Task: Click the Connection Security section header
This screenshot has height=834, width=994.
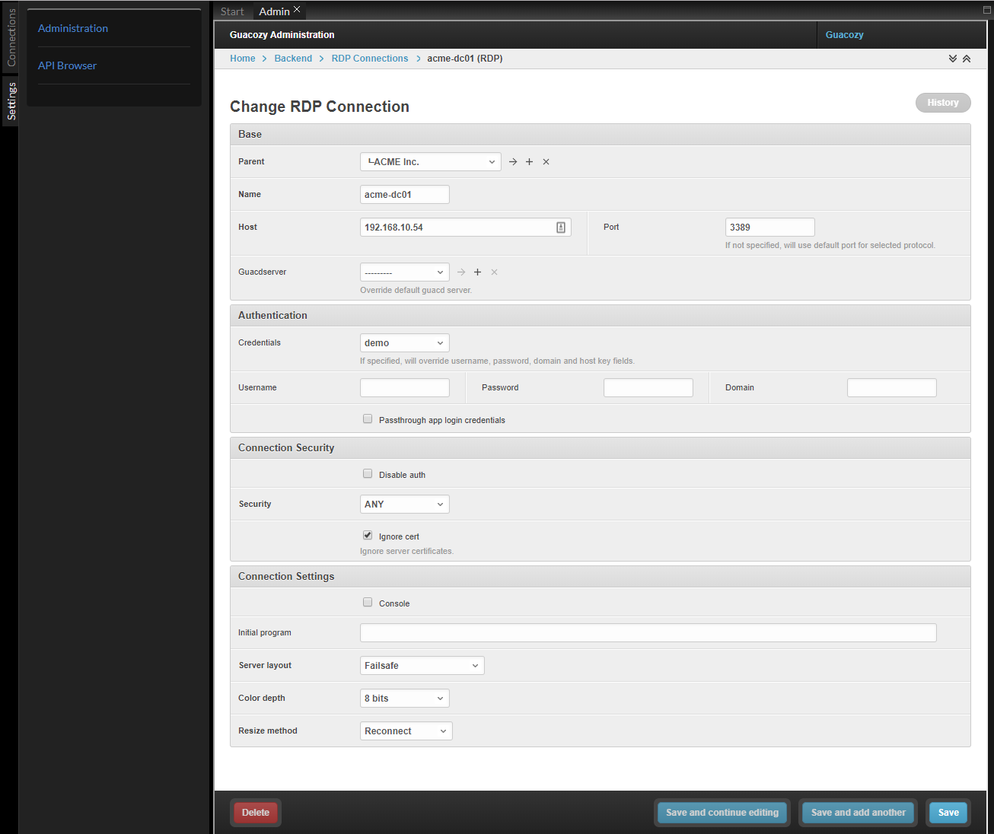Action: 601,448
